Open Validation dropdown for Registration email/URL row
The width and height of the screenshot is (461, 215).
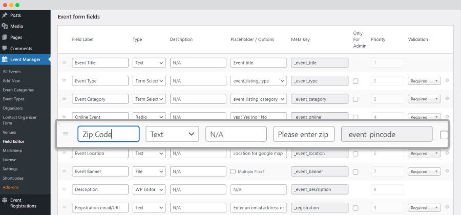tap(424, 208)
